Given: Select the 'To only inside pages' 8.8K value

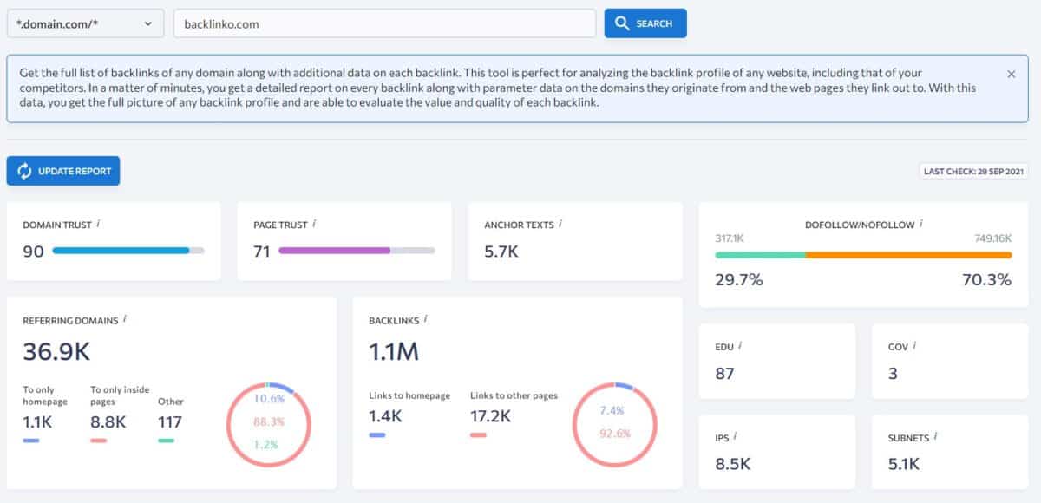Looking at the screenshot, I should [108, 421].
